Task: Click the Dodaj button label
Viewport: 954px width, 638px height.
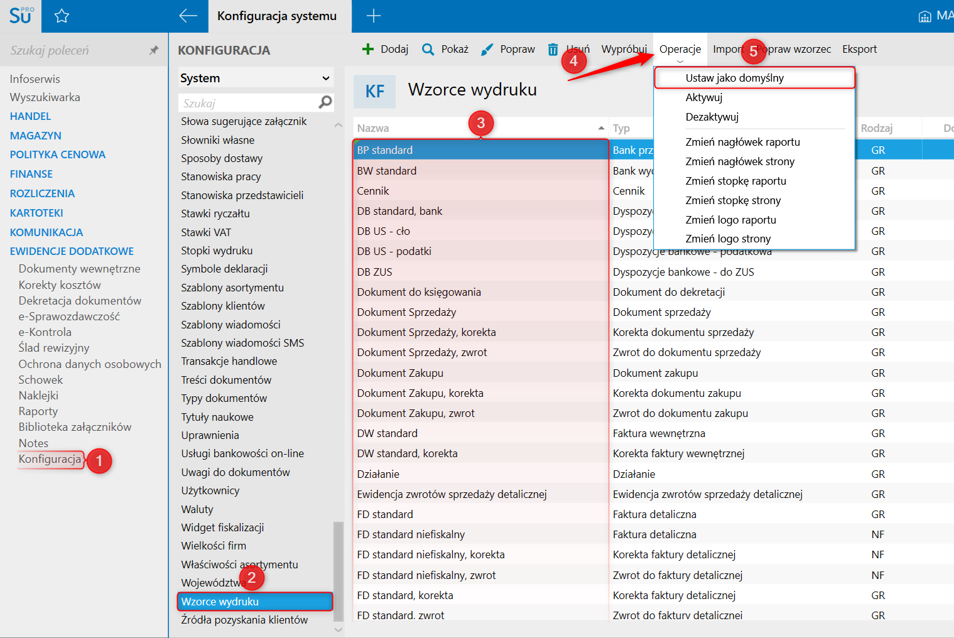Action: (394, 49)
